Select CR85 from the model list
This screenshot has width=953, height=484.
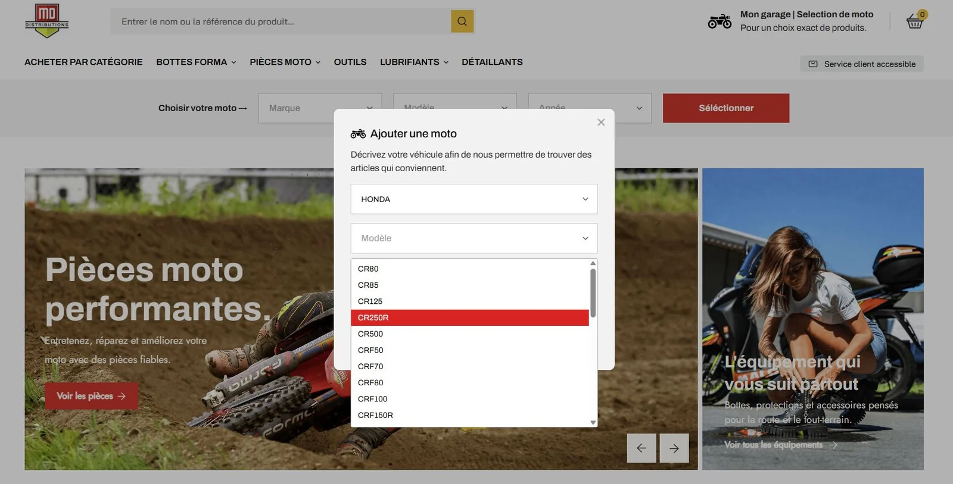470,285
